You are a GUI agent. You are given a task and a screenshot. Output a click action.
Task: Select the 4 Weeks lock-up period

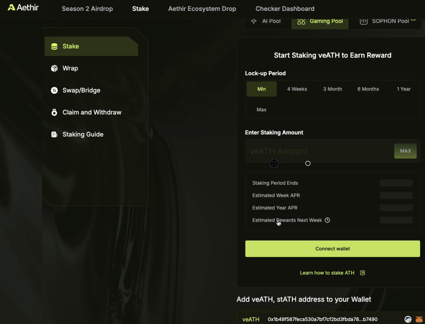[297, 89]
